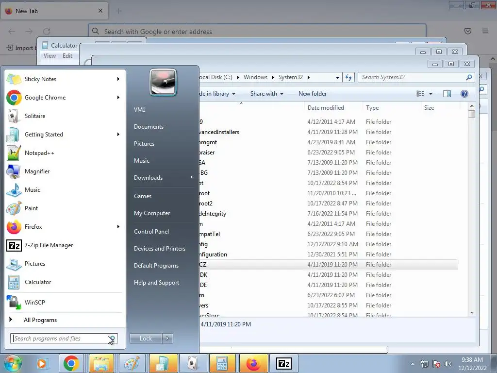The image size is (497, 373).
Task: Open the Explorer address bar history dropdown
Action: pos(338,77)
